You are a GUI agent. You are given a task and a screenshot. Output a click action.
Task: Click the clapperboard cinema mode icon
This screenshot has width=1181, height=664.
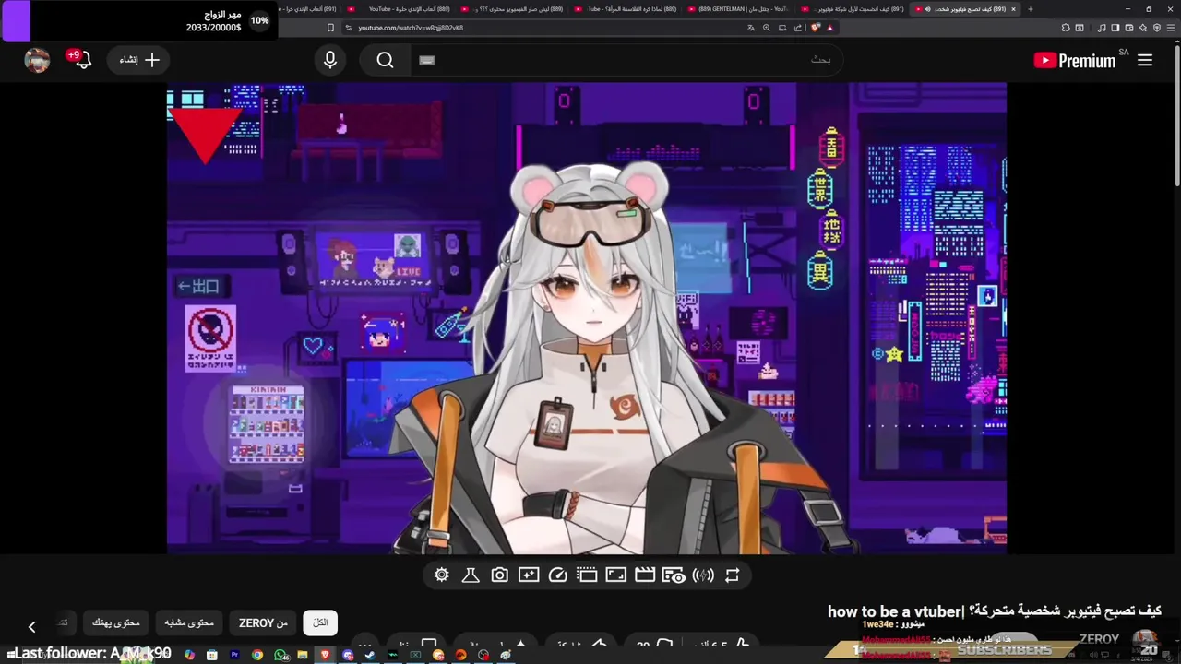(645, 575)
